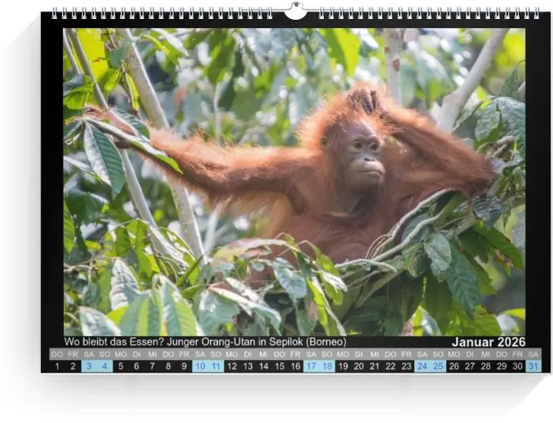Click day 21 in the calendar row
Screen dimensions: 553x423
[374, 366]
